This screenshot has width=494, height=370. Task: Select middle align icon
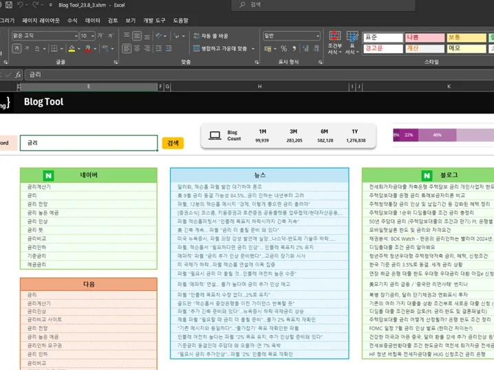pyautogui.click(x=137, y=36)
